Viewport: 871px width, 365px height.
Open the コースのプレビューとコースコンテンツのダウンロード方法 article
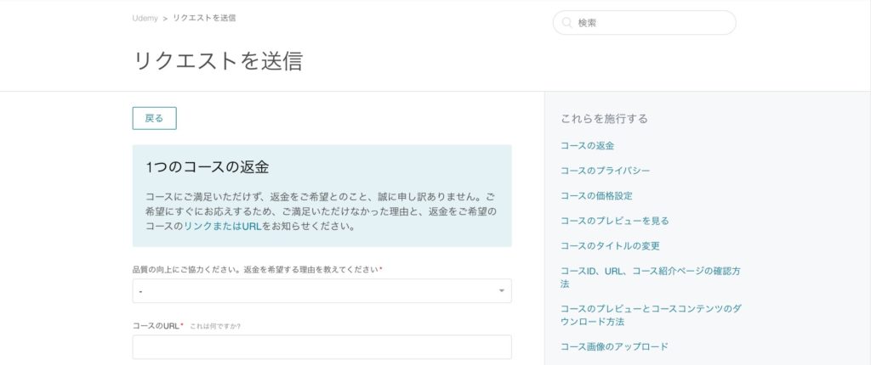point(651,315)
